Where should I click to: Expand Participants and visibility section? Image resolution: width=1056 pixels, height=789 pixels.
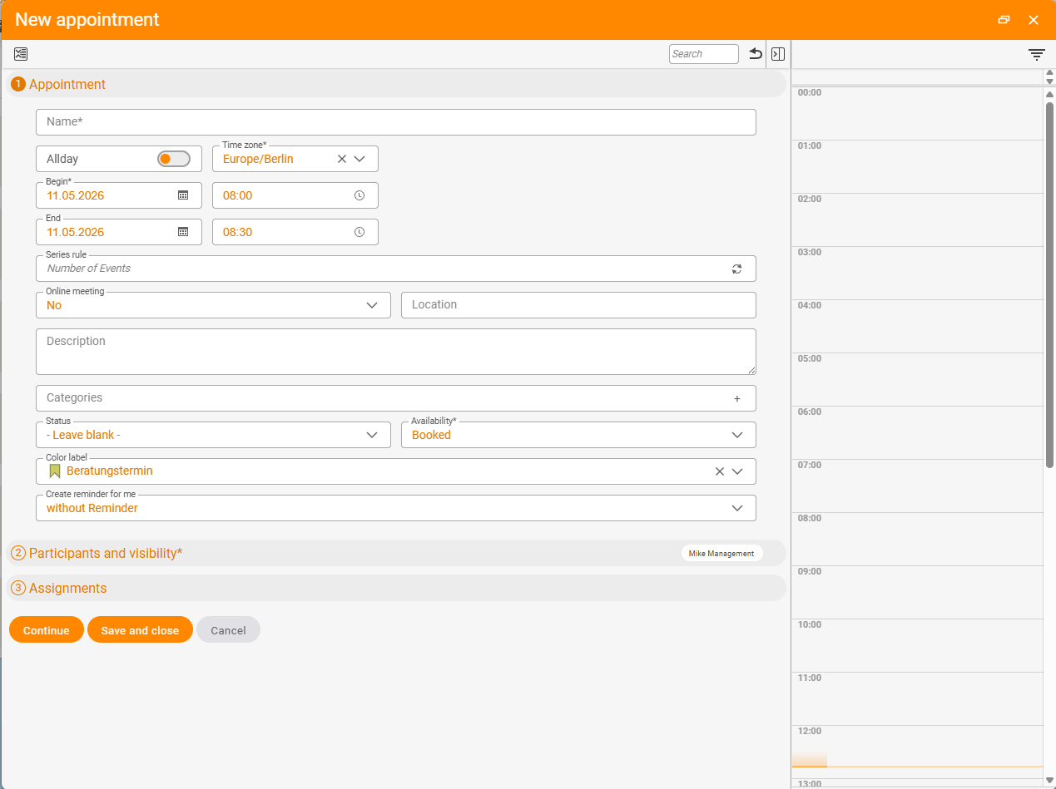[397, 553]
